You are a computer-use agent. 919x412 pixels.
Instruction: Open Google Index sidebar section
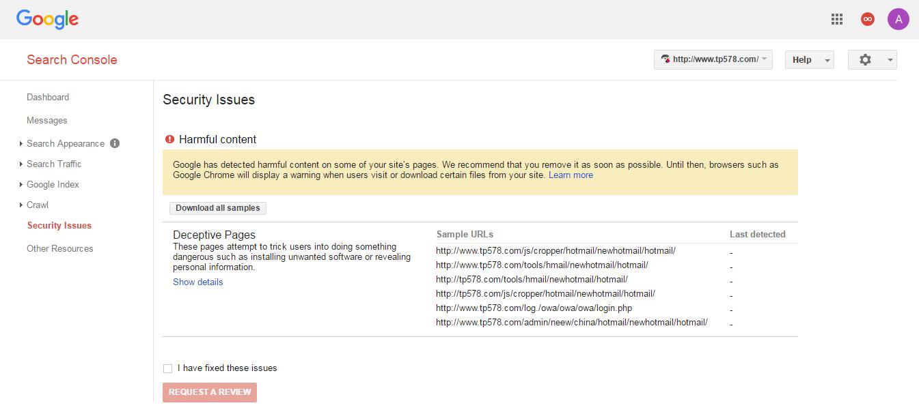(53, 184)
